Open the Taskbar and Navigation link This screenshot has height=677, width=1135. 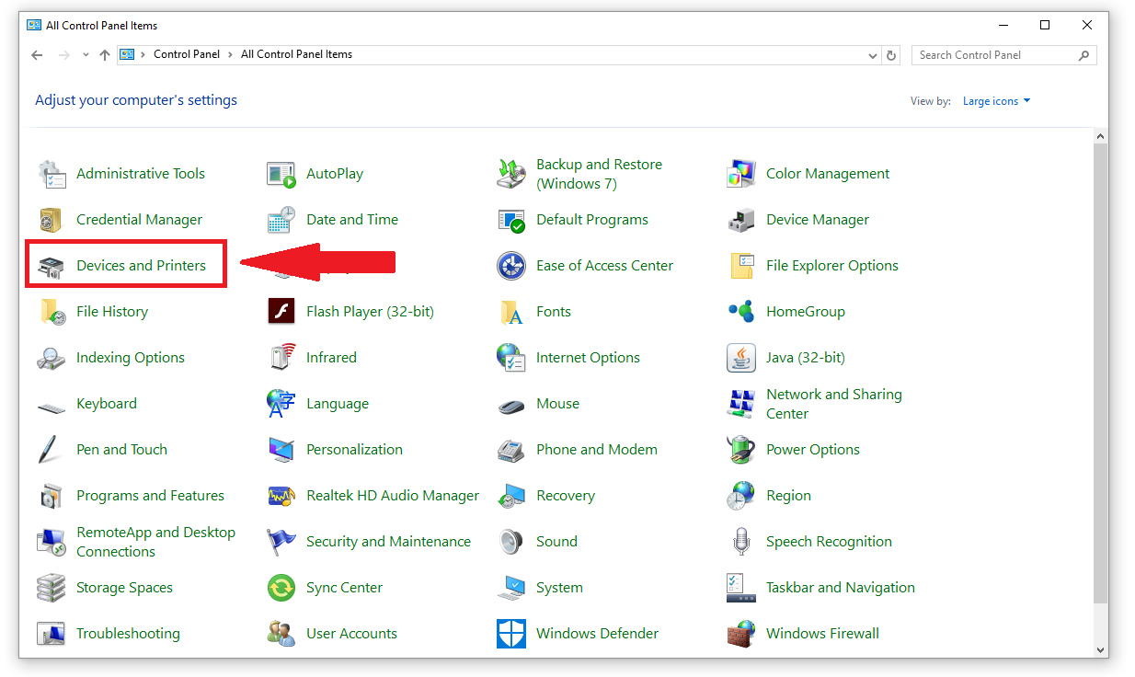[x=841, y=588]
